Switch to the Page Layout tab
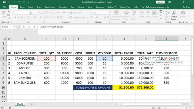The width and height of the screenshot is (194, 109). click(50, 7)
